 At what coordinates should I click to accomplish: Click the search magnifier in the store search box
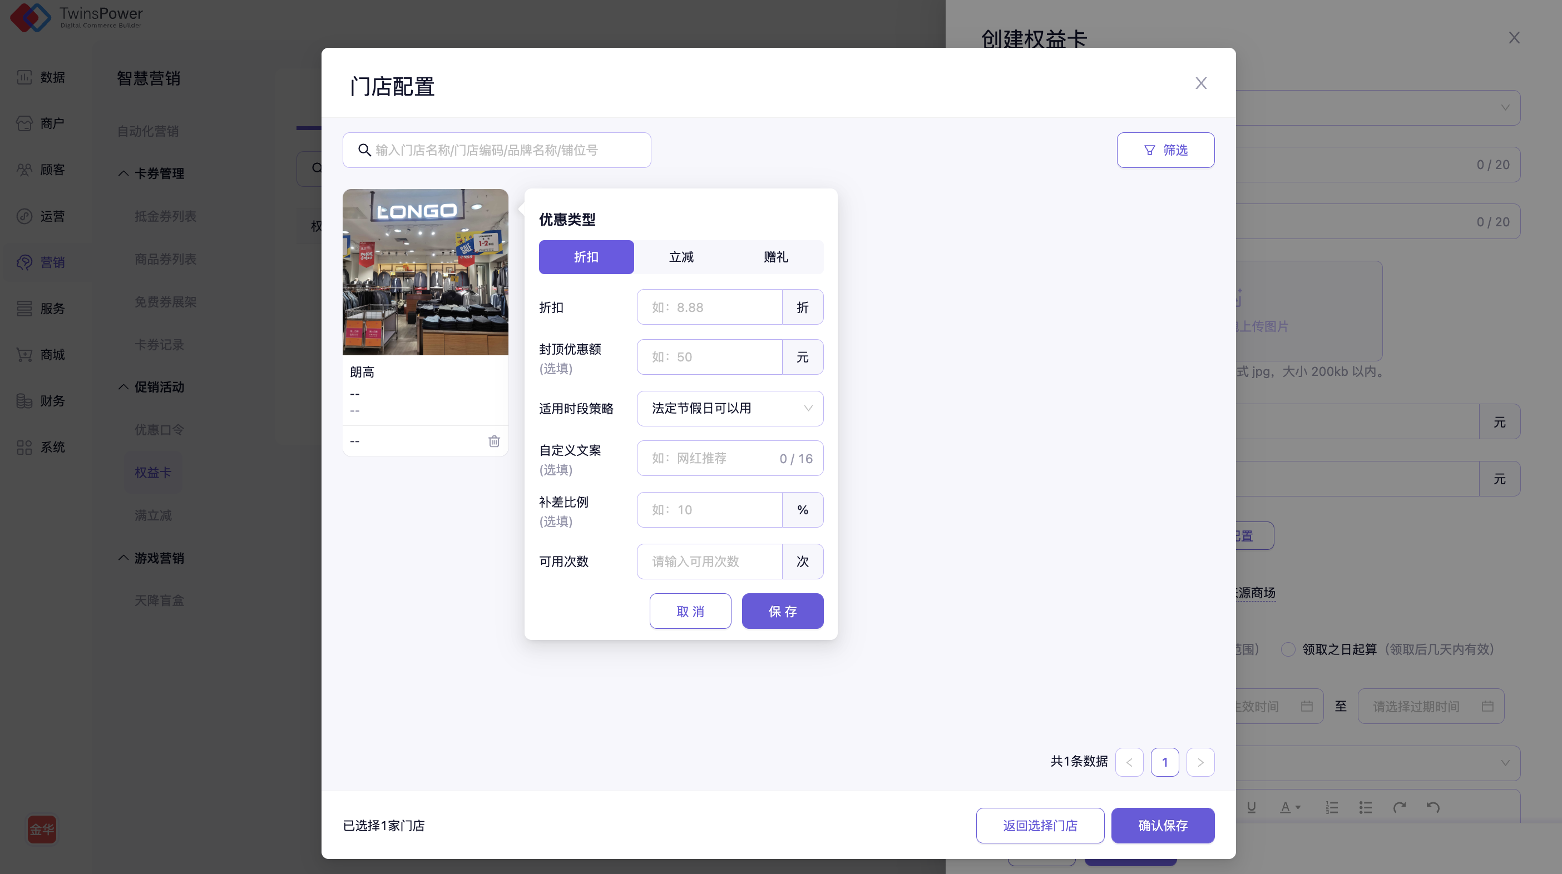(x=364, y=150)
